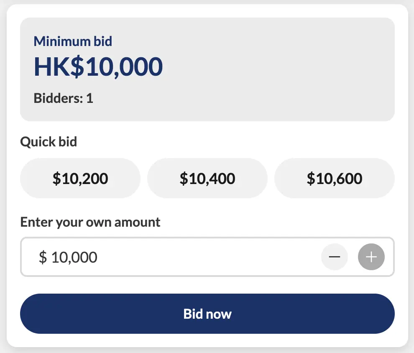Image resolution: width=414 pixels, height=353 pixels.
Task: Tap the first quick bid pill
Action: (80, 179)
